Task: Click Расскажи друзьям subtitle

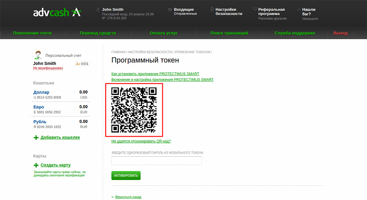Action: tap(272, 19)
